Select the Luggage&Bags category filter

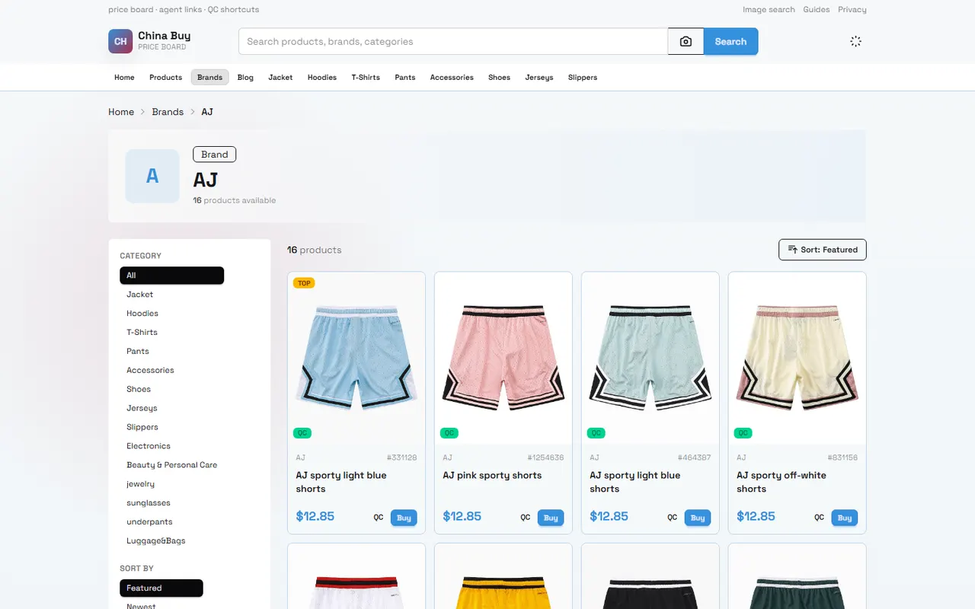click(156, 541)
